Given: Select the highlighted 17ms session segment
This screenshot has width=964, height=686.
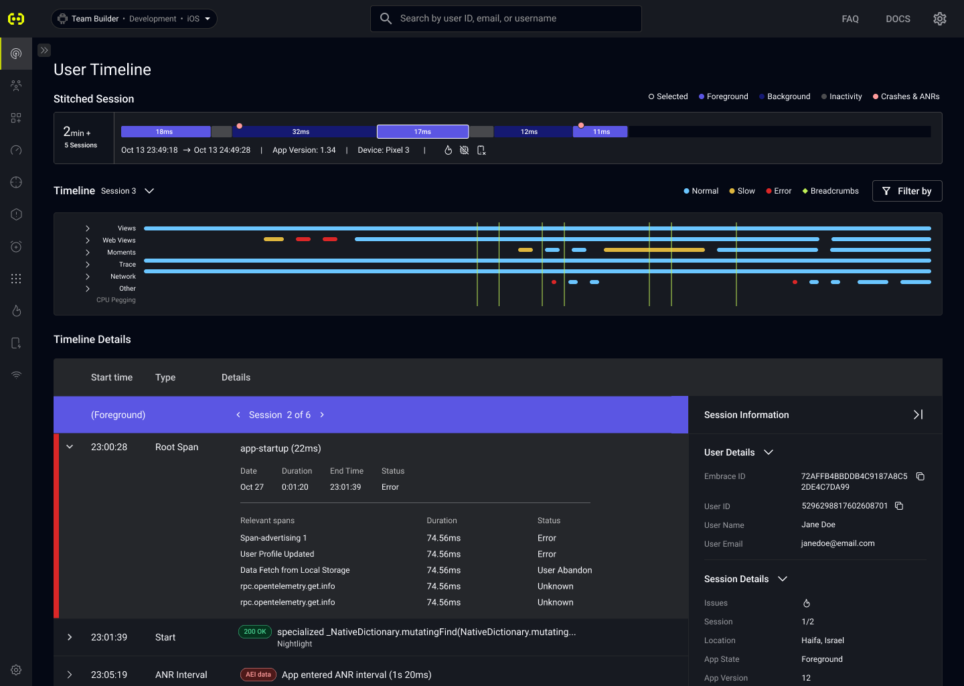Looking at the screenshot, I should pyautogui.click(x=422, y=132).
